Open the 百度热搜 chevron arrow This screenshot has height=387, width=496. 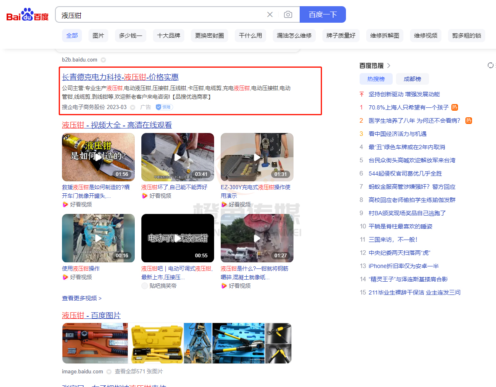pos(389,65)
